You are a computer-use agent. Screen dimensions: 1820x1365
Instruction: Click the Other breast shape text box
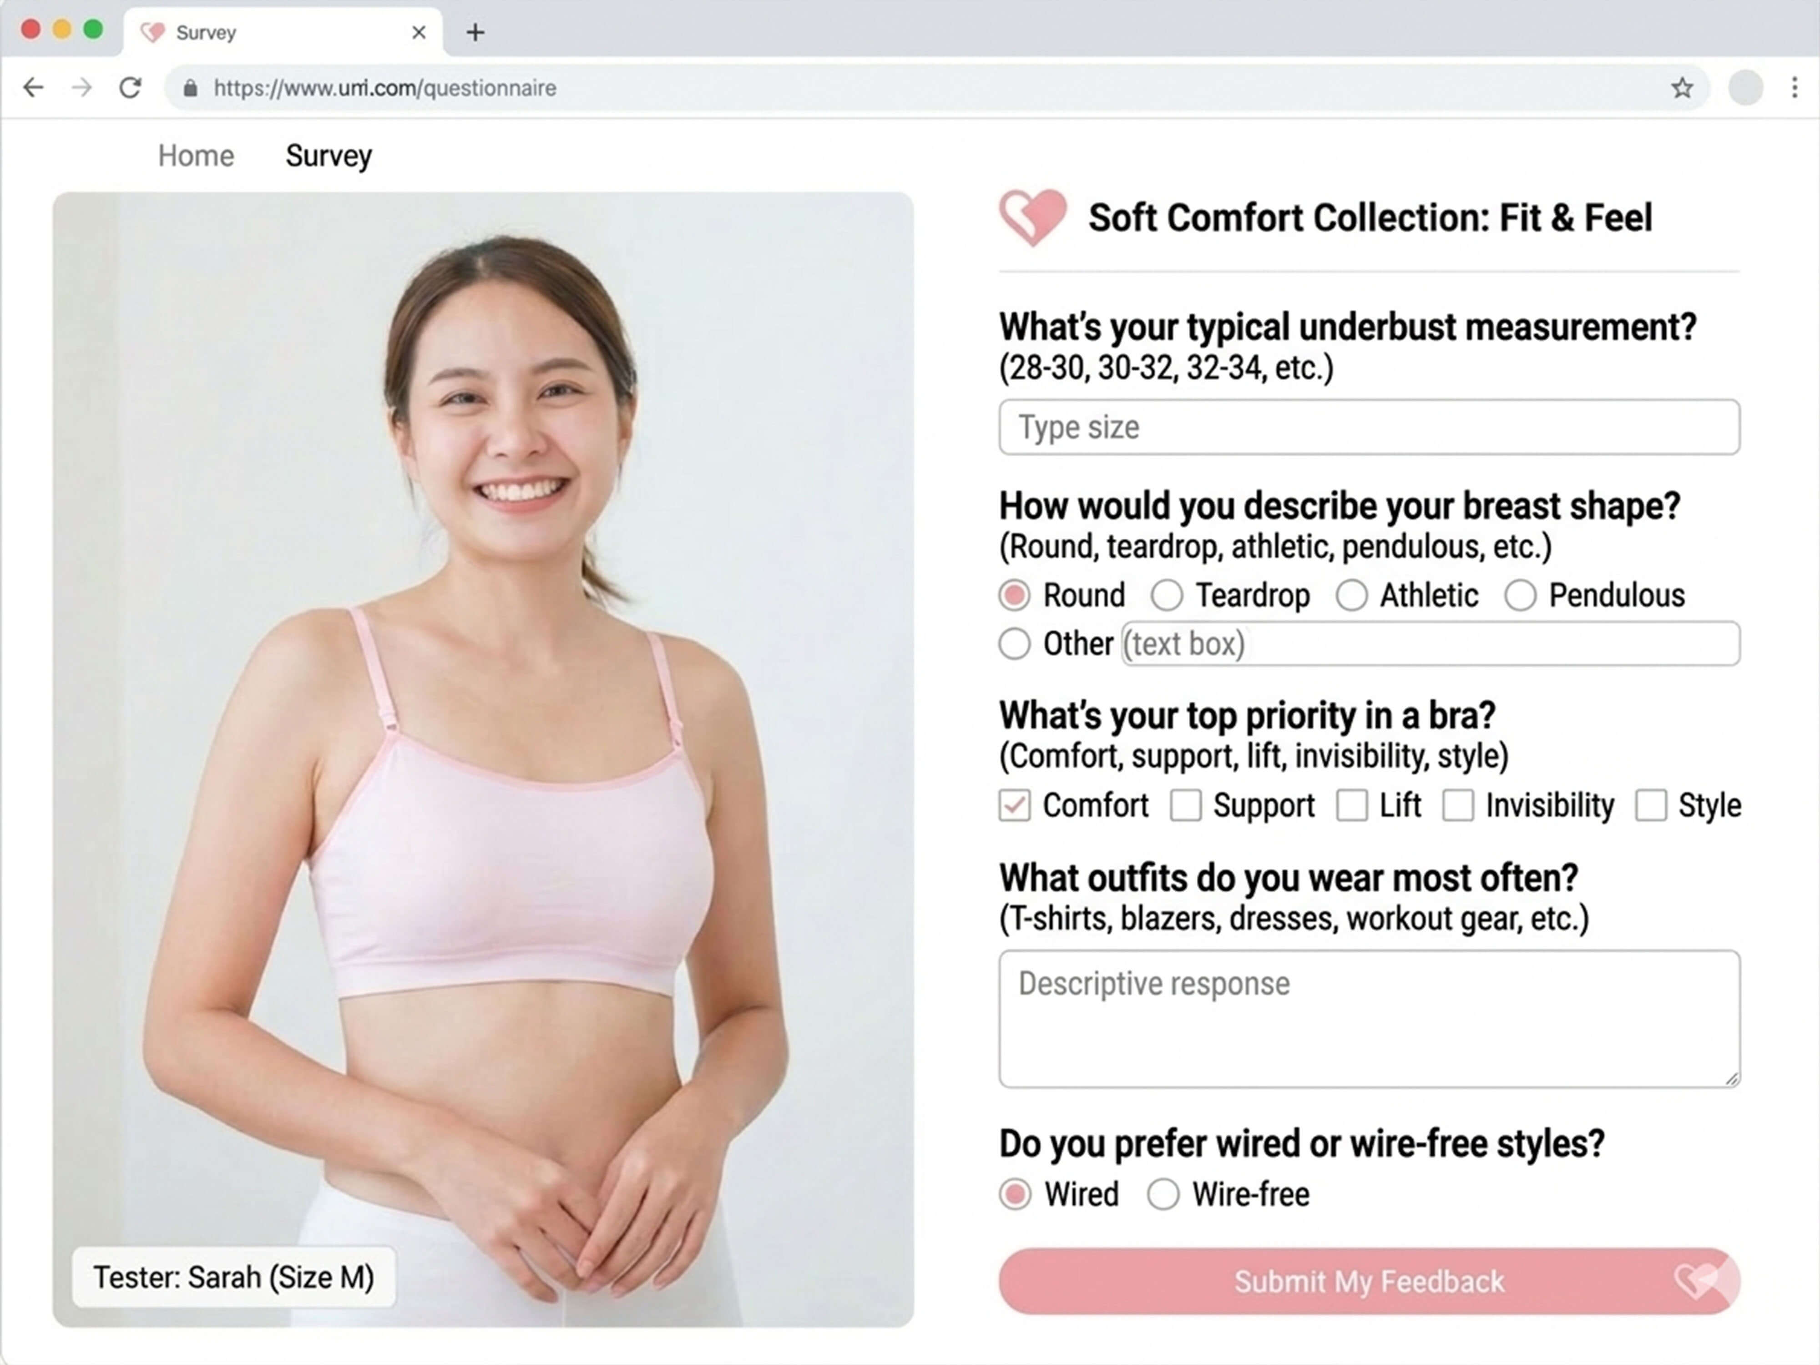(1430, 643)
